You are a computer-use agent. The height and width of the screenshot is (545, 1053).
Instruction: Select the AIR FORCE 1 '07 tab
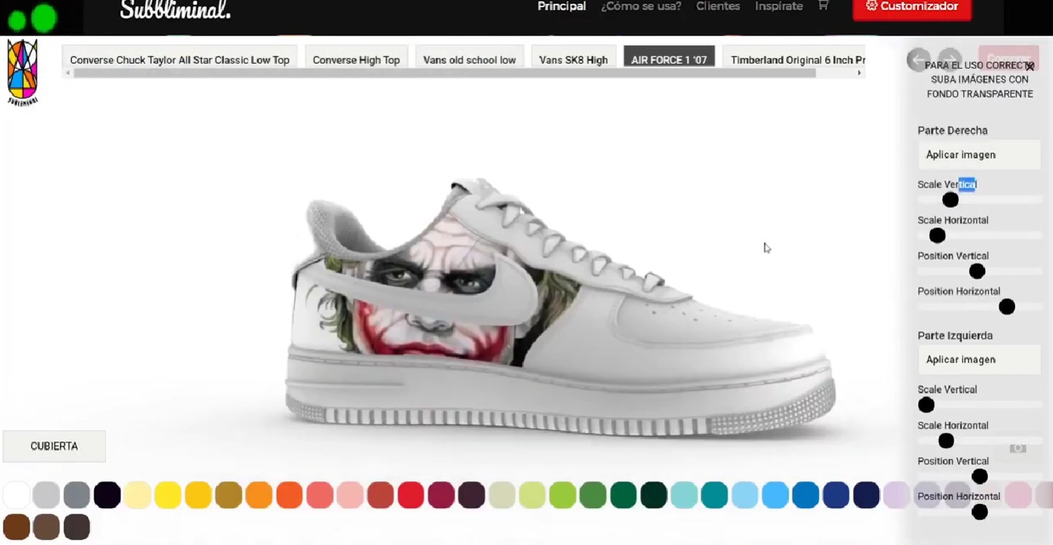pos(668,60)
